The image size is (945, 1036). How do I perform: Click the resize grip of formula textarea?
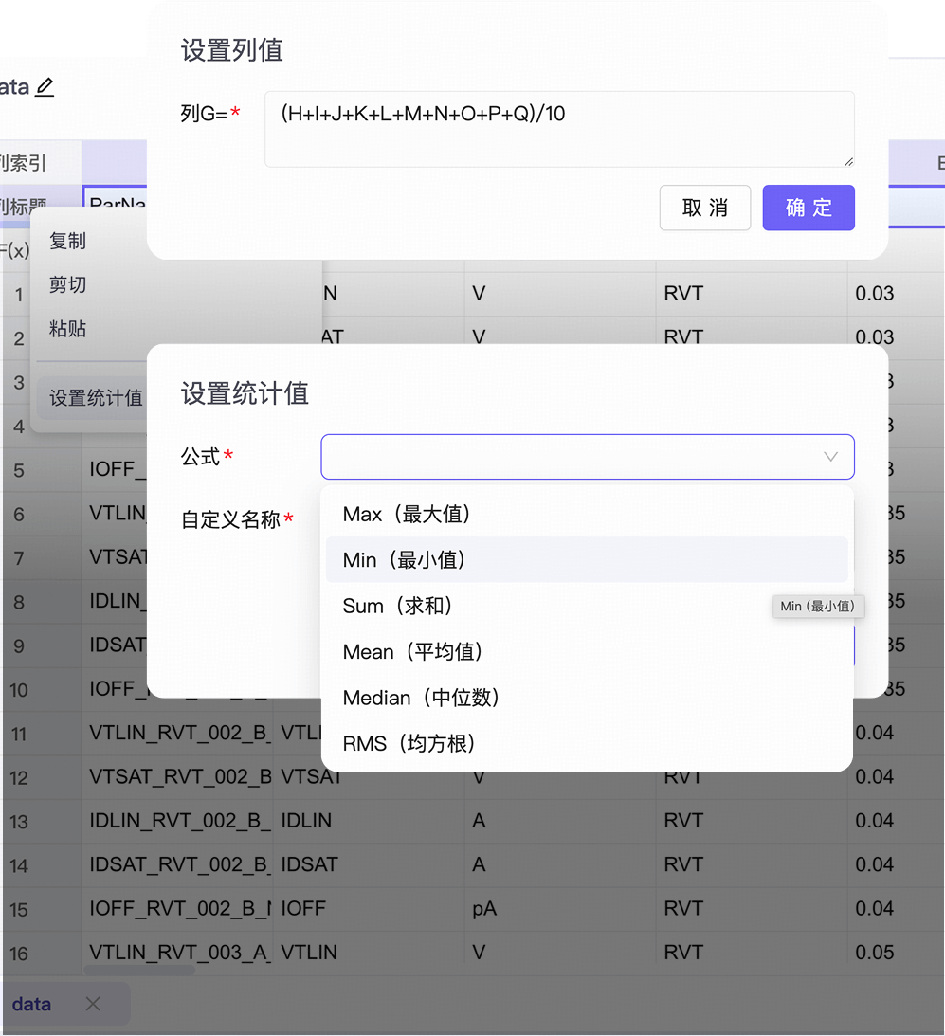pyautogui.click(x=848, y=161)
